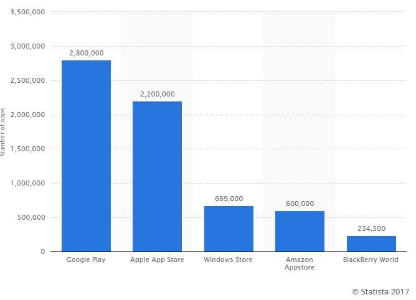Select the Amazon Appstore bar
The width and height of the screenshot is (416, 300).
pyautogui.click(x=300, y=231)
